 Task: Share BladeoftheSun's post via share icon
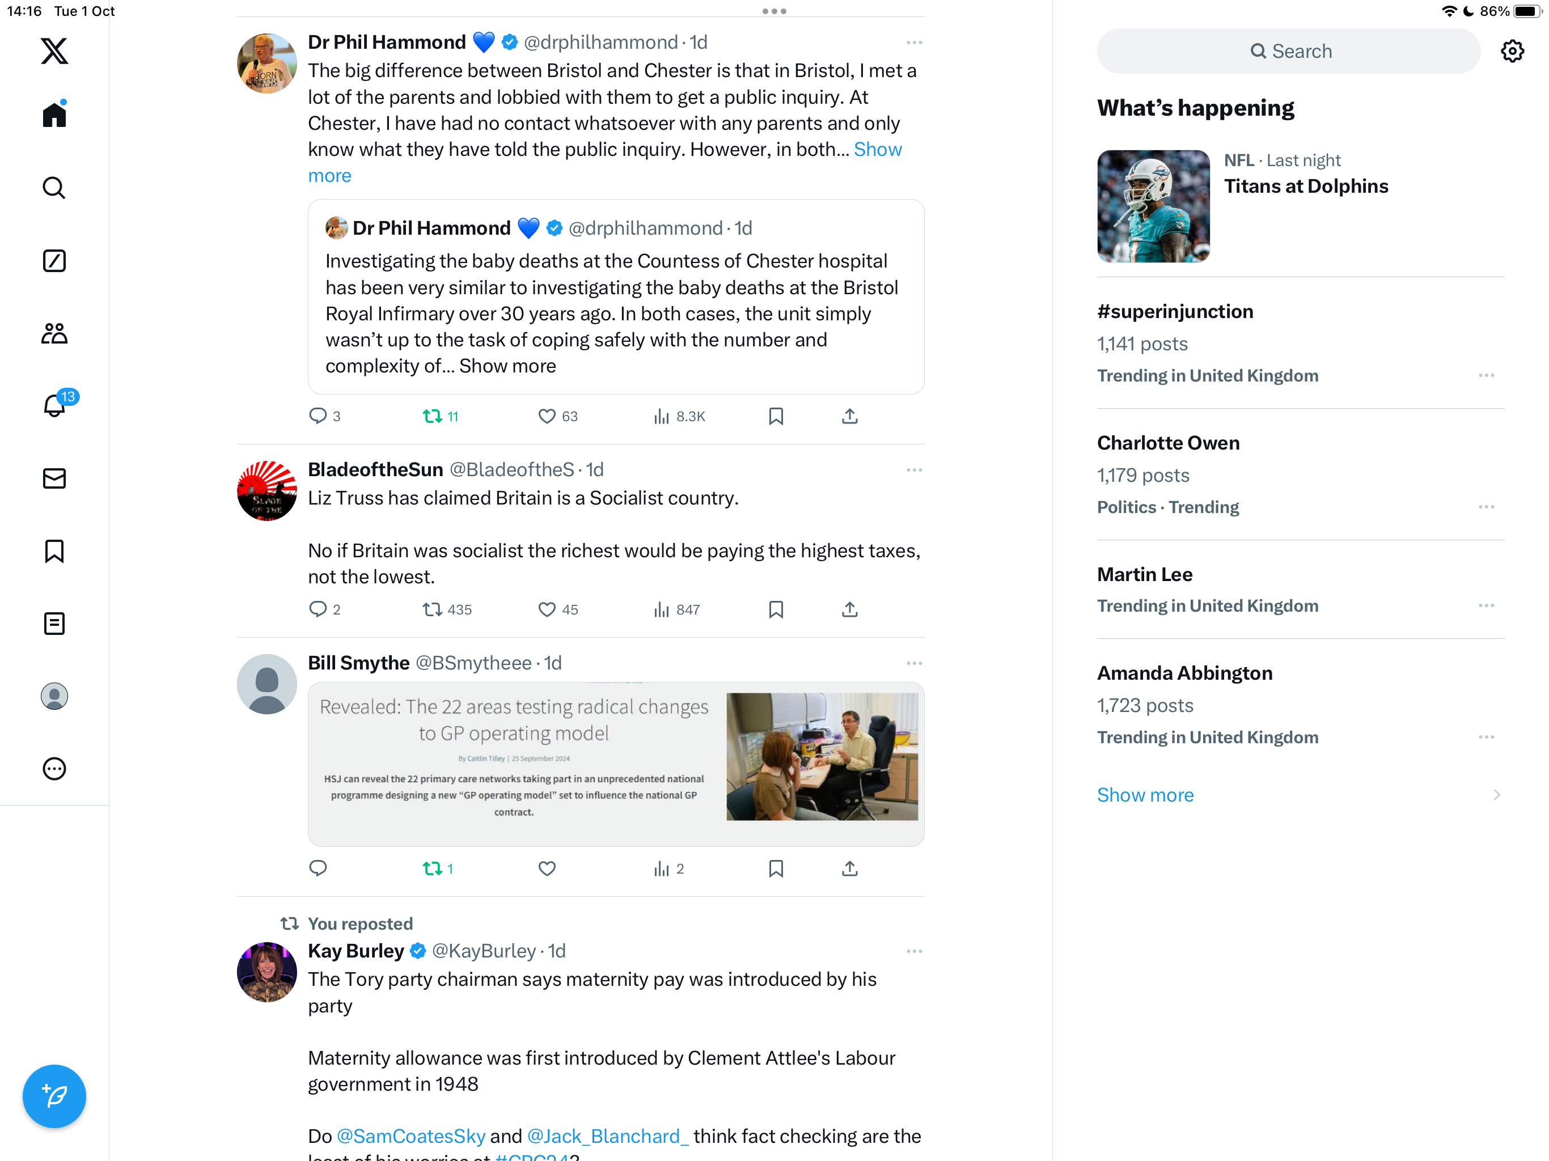tap(849, 609)
